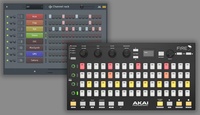Push the Pattern/Song Metronome button
Viewport: 200px width, 115px height.
(x=160, y=104)
